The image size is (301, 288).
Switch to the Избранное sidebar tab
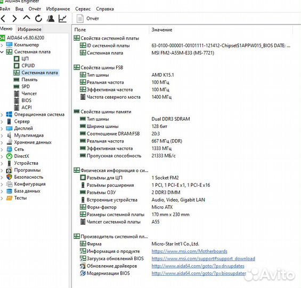click(29, 29)
